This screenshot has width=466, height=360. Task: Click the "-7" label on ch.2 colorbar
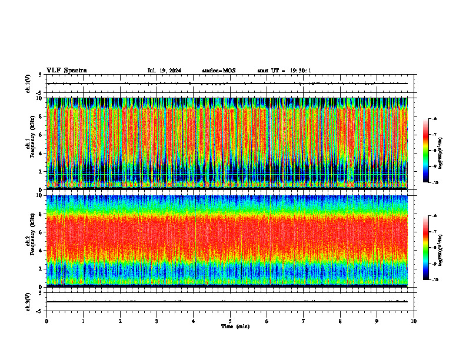coord(434,232)
